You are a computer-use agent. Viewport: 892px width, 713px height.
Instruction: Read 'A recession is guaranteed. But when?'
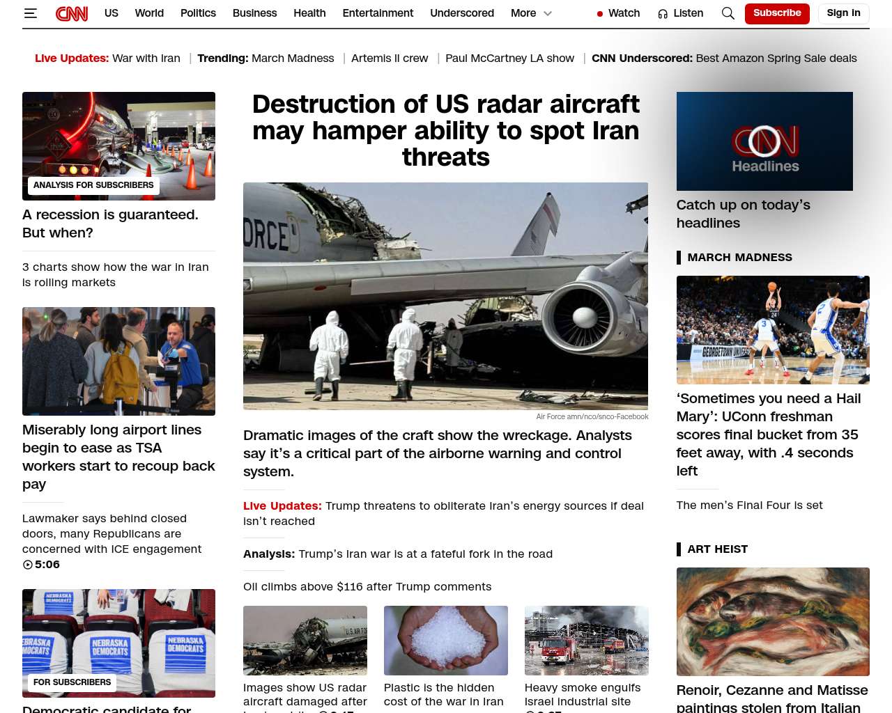(x=110, y=224)
